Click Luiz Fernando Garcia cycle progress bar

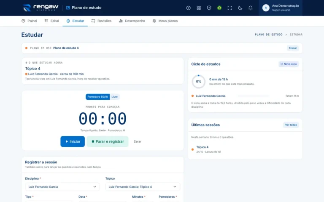(254, 96)
